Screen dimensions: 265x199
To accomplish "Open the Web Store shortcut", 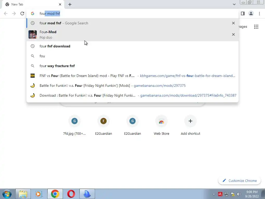I will point(161,125).
